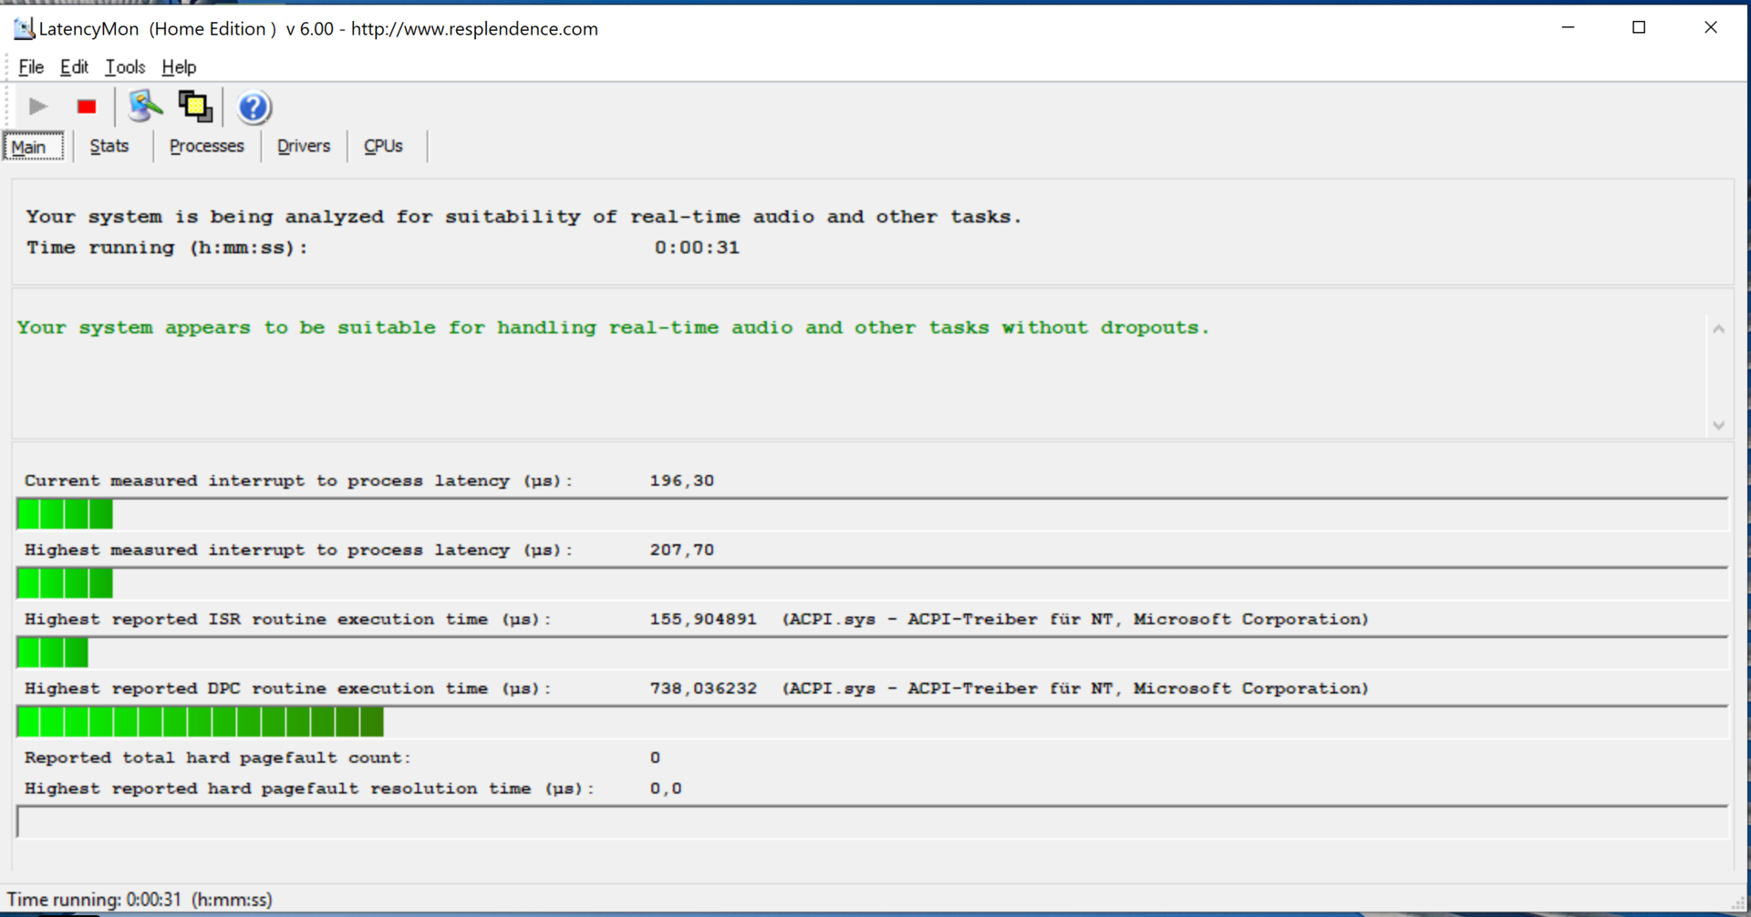Maximize the LatencyMon window
Viewport: 1751px width, 917px height.
[1639, 28]
